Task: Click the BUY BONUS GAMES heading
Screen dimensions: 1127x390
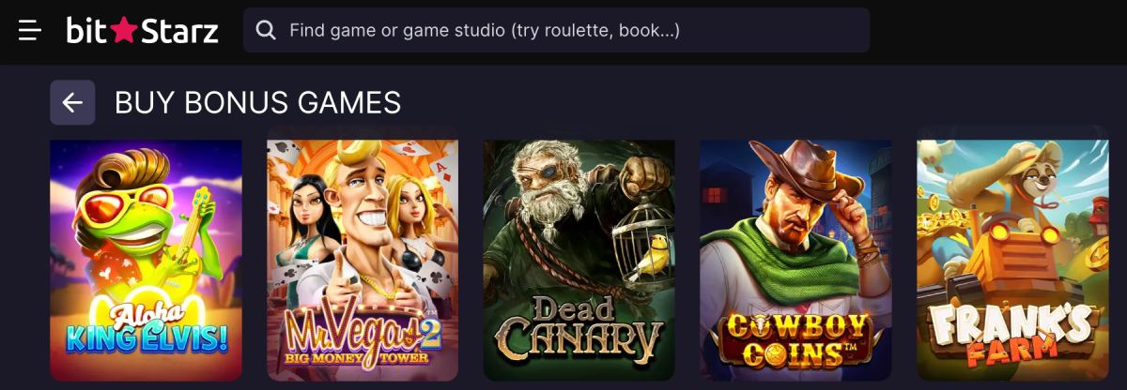Action: tap(257, 103)
